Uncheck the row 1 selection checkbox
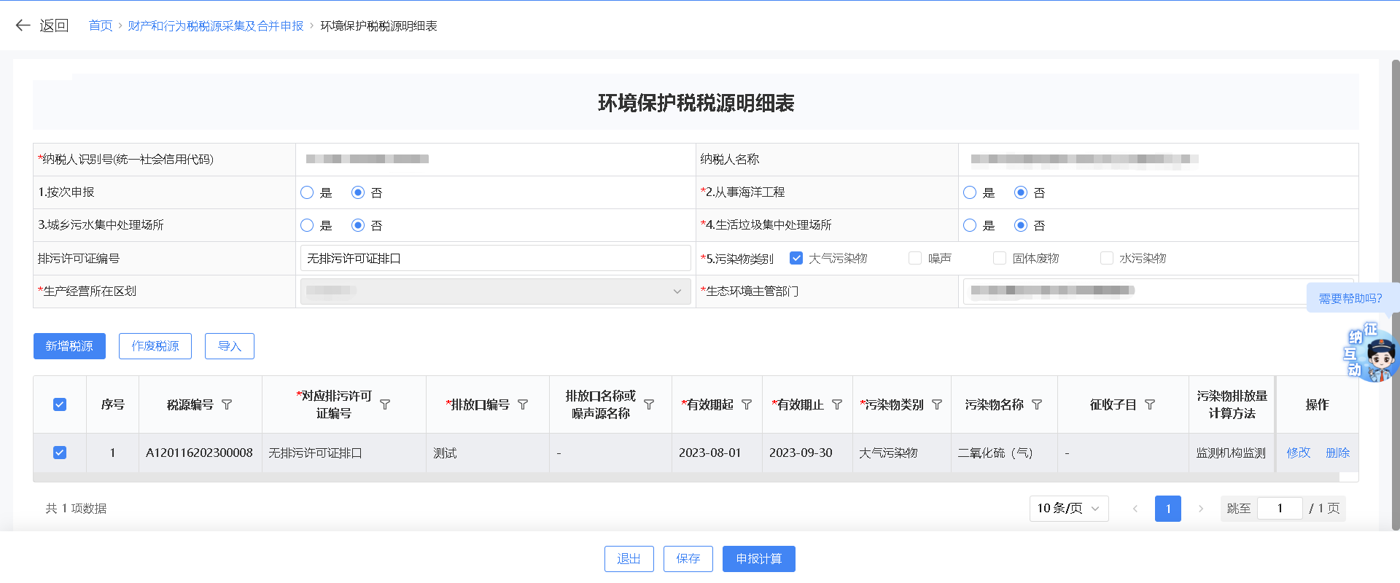Image resolution: width=1400 pixels, height=583 pixels. click(x=60, y=453)
